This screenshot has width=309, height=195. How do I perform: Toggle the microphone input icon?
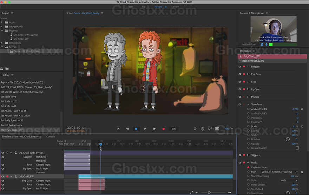pos(267,45)
